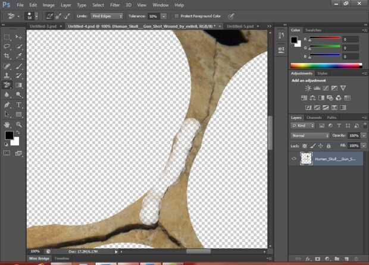369x265 pixels.
Task: Select the Rectangle shape tool
Action: point(18,115)
